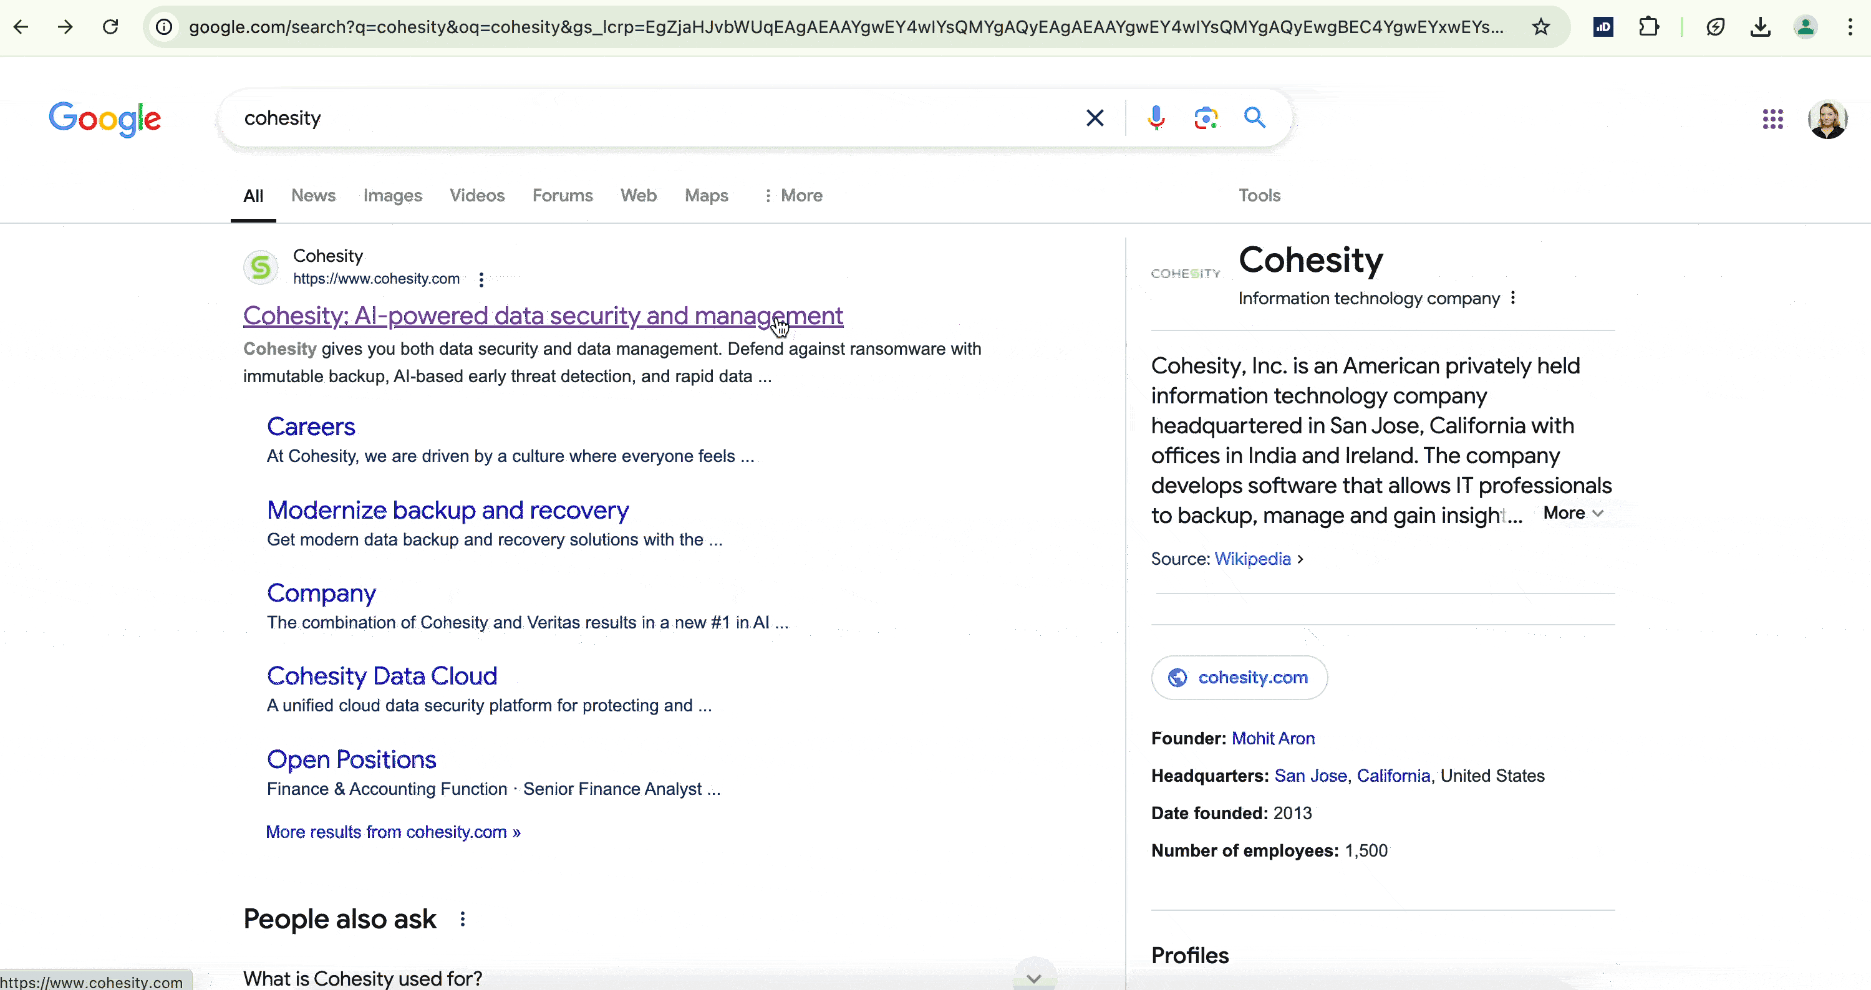1871x990 pixels.
Task: Open the Open Positions sitelink
Action: click(351, 759)
